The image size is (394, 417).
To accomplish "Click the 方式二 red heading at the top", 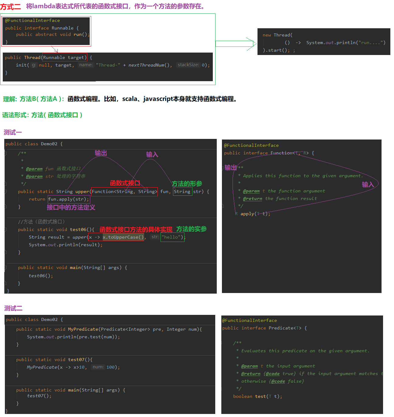I will tap(11, 7).
